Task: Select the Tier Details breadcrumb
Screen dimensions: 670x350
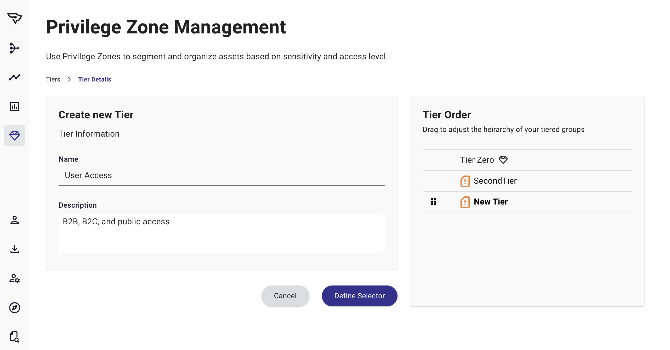Action: point(95,79)
